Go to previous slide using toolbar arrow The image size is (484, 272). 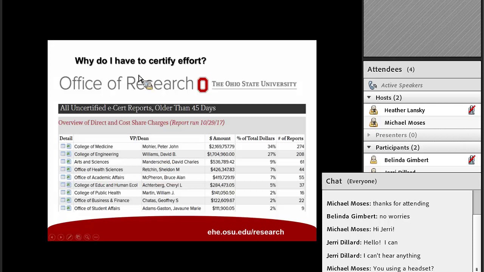tap(52, 237)
